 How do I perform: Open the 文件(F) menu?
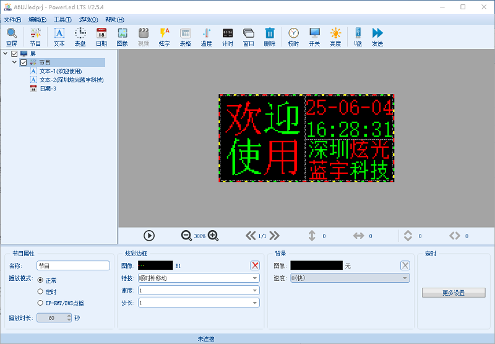point(12,20)
